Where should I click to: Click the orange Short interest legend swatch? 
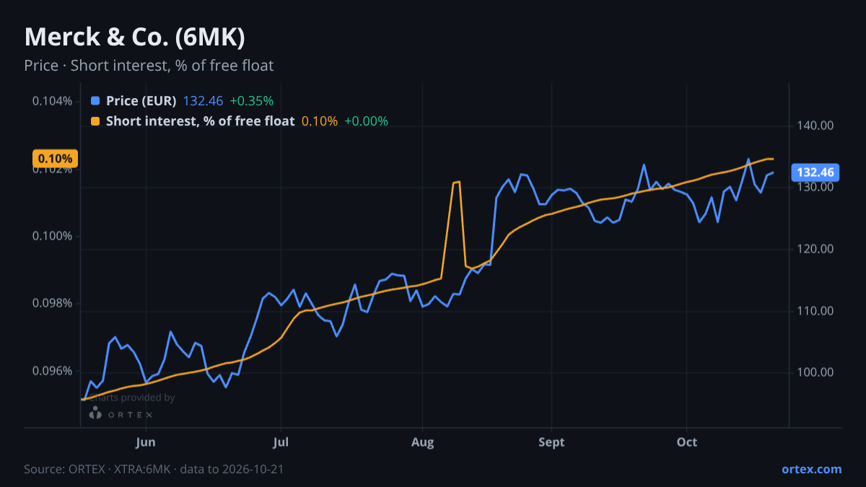tap(95, 121)
